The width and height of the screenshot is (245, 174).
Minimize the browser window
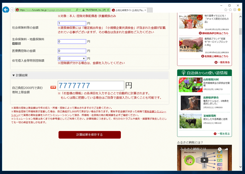[x=221, y=5]
